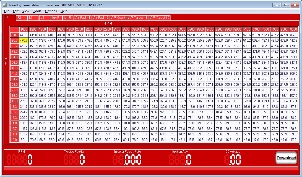
Task: Switch to the F2 fuel map tab
Action: click(19, 18)
